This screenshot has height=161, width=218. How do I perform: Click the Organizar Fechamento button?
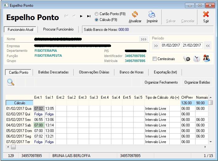(x=161, y=82)
